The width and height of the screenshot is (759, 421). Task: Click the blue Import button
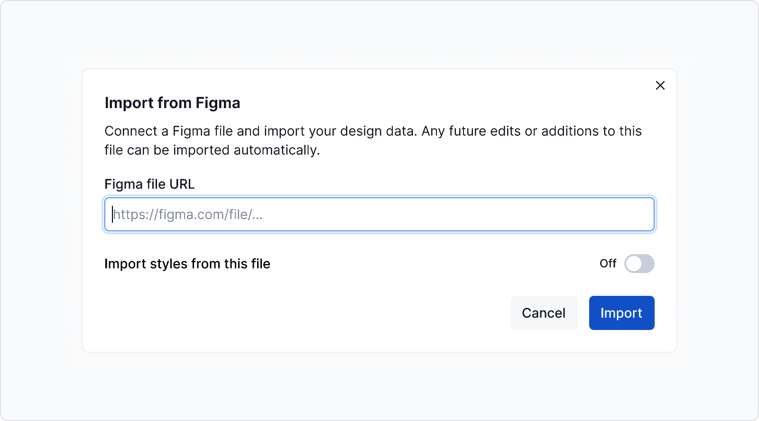click(x=621, y=313)
